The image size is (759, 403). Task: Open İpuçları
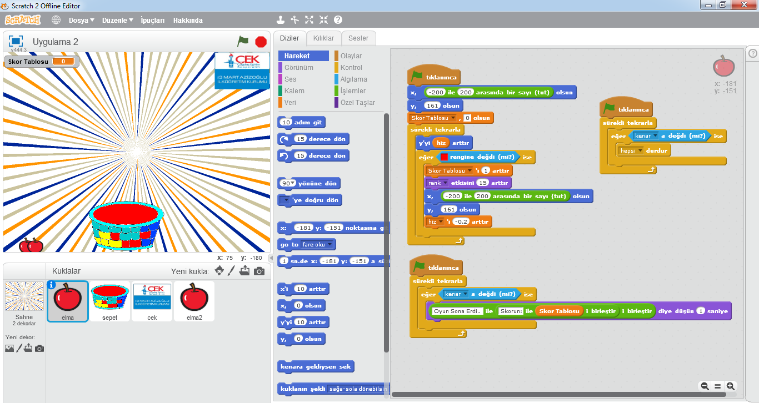152,20
